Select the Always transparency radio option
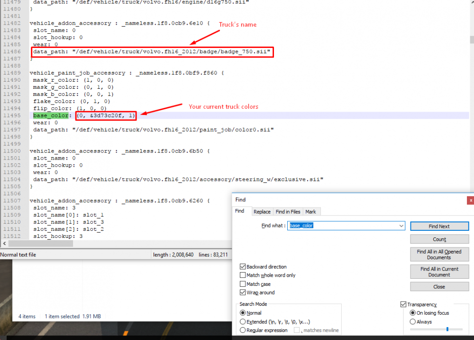 tap(413, 321)
